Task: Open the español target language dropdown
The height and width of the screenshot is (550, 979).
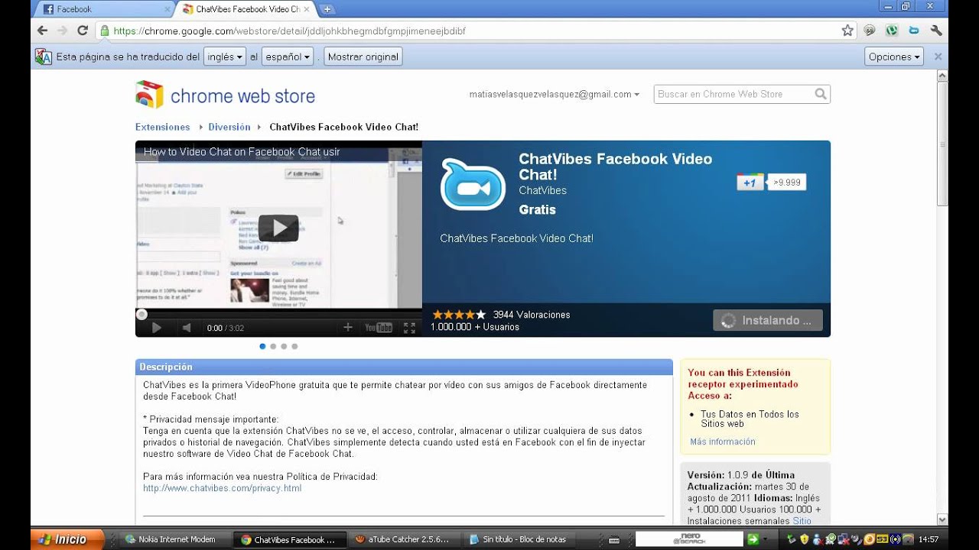Action: [x=288, y=57]
